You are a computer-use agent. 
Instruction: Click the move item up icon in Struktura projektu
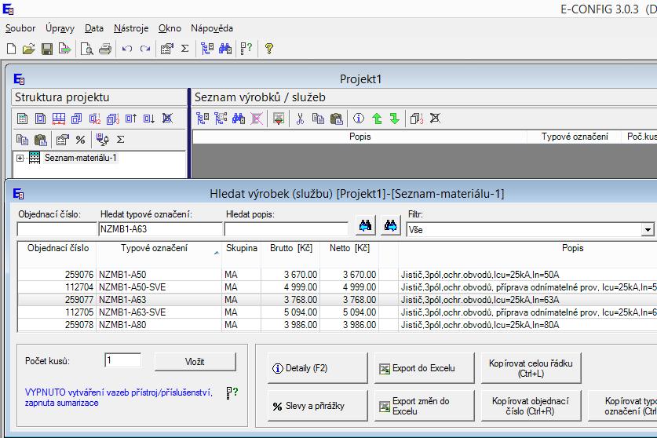point(131,119)
